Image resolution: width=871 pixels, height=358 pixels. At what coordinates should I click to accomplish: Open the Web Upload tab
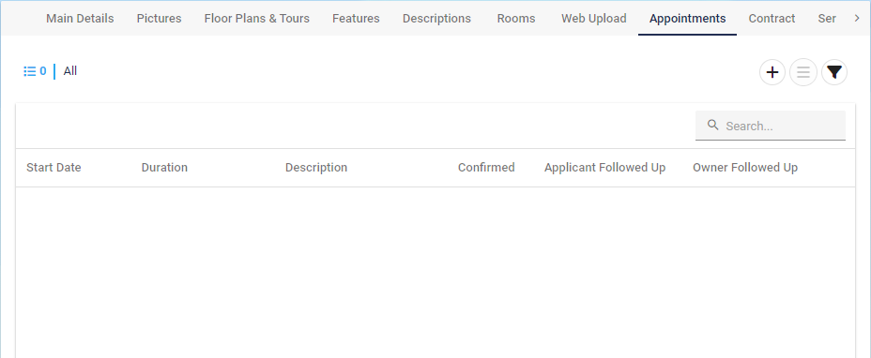click(x=594, y=19)
